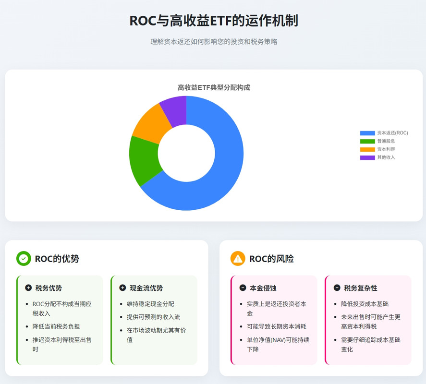
Task: Click the bullet 未来出售时可能产生更高资本利得税
Action: [x=371, y=322]
